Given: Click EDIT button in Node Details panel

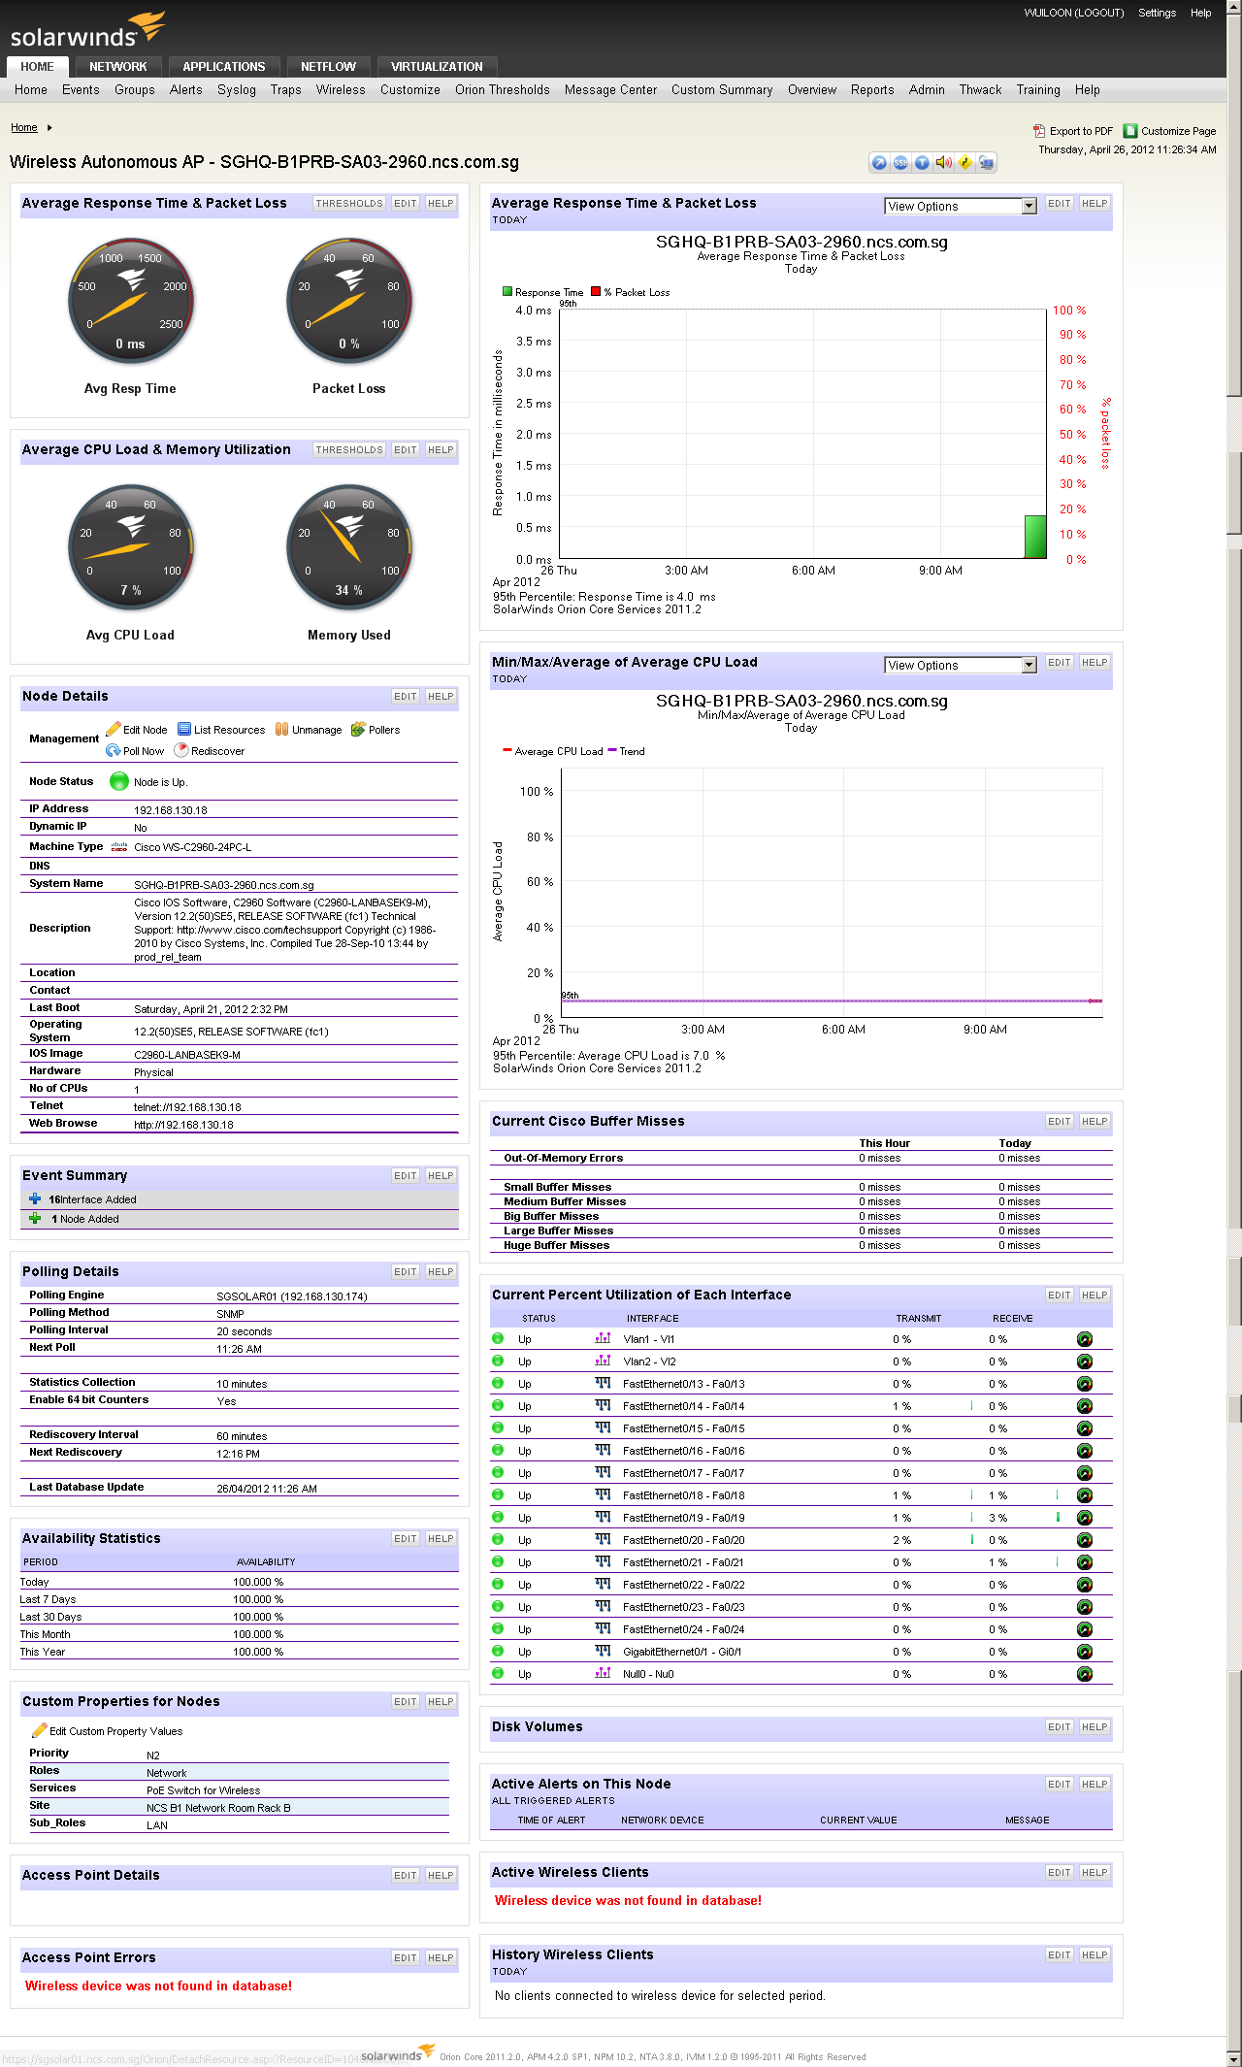Looking at the screenshot, I should [406, 697].
